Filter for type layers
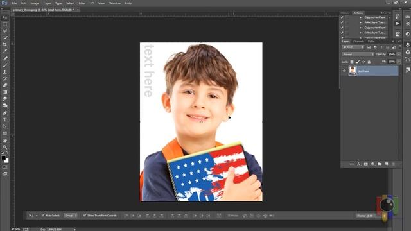This screenshot has height=231, width=411. pos(381,47)
